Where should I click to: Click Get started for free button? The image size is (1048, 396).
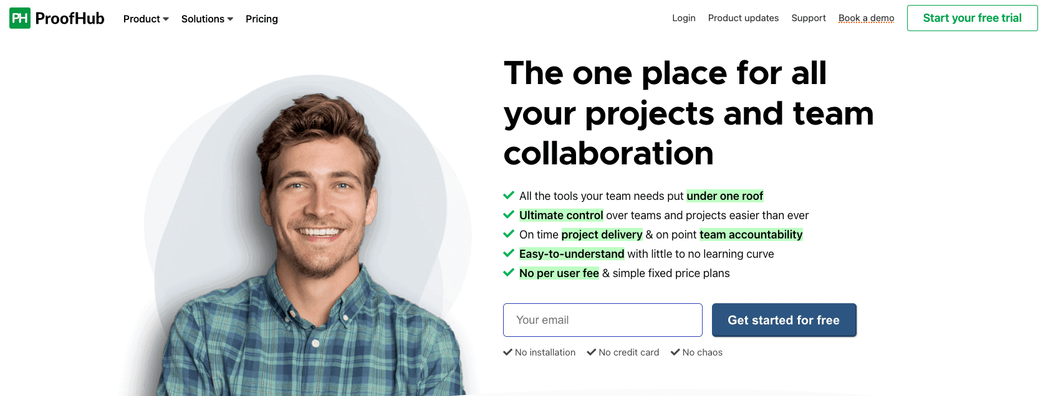pyautogui.click(x=784, y=320)
